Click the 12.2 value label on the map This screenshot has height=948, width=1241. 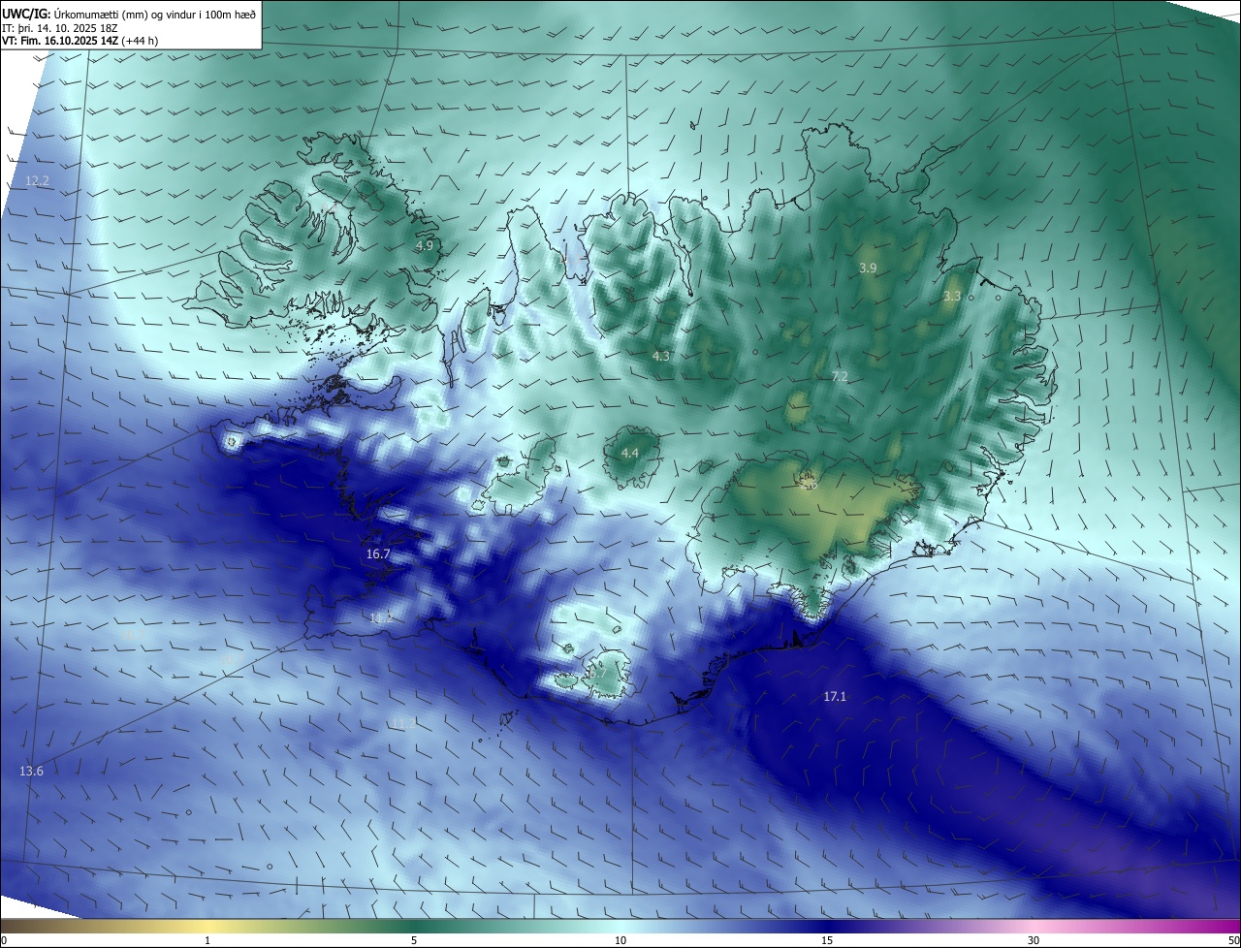pos(37,181)
